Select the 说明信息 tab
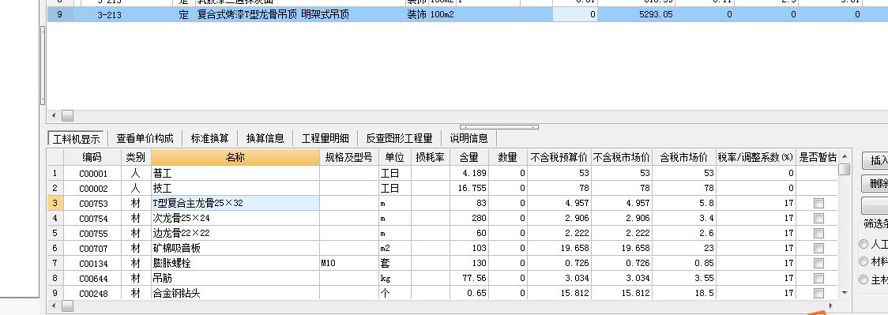Viewport: 888px width, 315px height. tap(469, 138)
